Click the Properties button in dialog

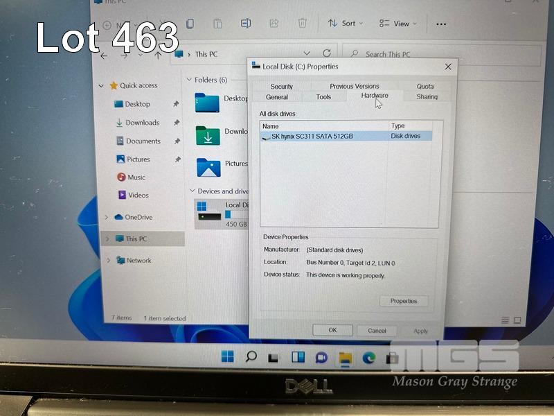click(x=404, y=301)
